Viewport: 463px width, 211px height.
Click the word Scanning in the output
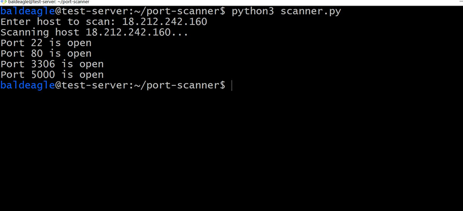pyautogui.click(x=25, y=32)
